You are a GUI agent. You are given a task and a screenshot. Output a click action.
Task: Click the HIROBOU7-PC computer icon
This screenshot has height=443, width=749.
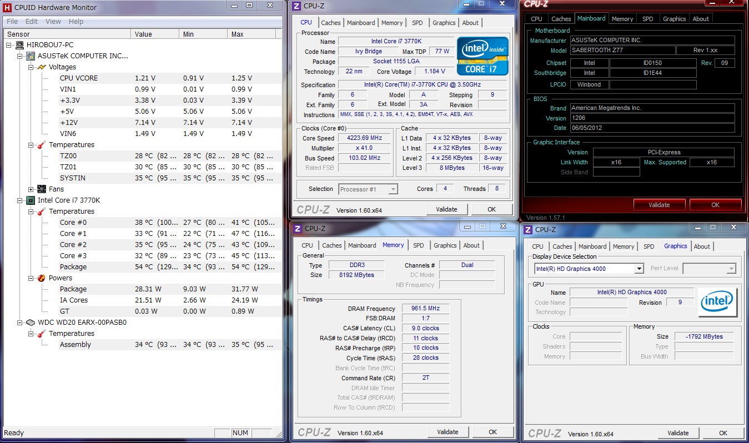[19, 45]
